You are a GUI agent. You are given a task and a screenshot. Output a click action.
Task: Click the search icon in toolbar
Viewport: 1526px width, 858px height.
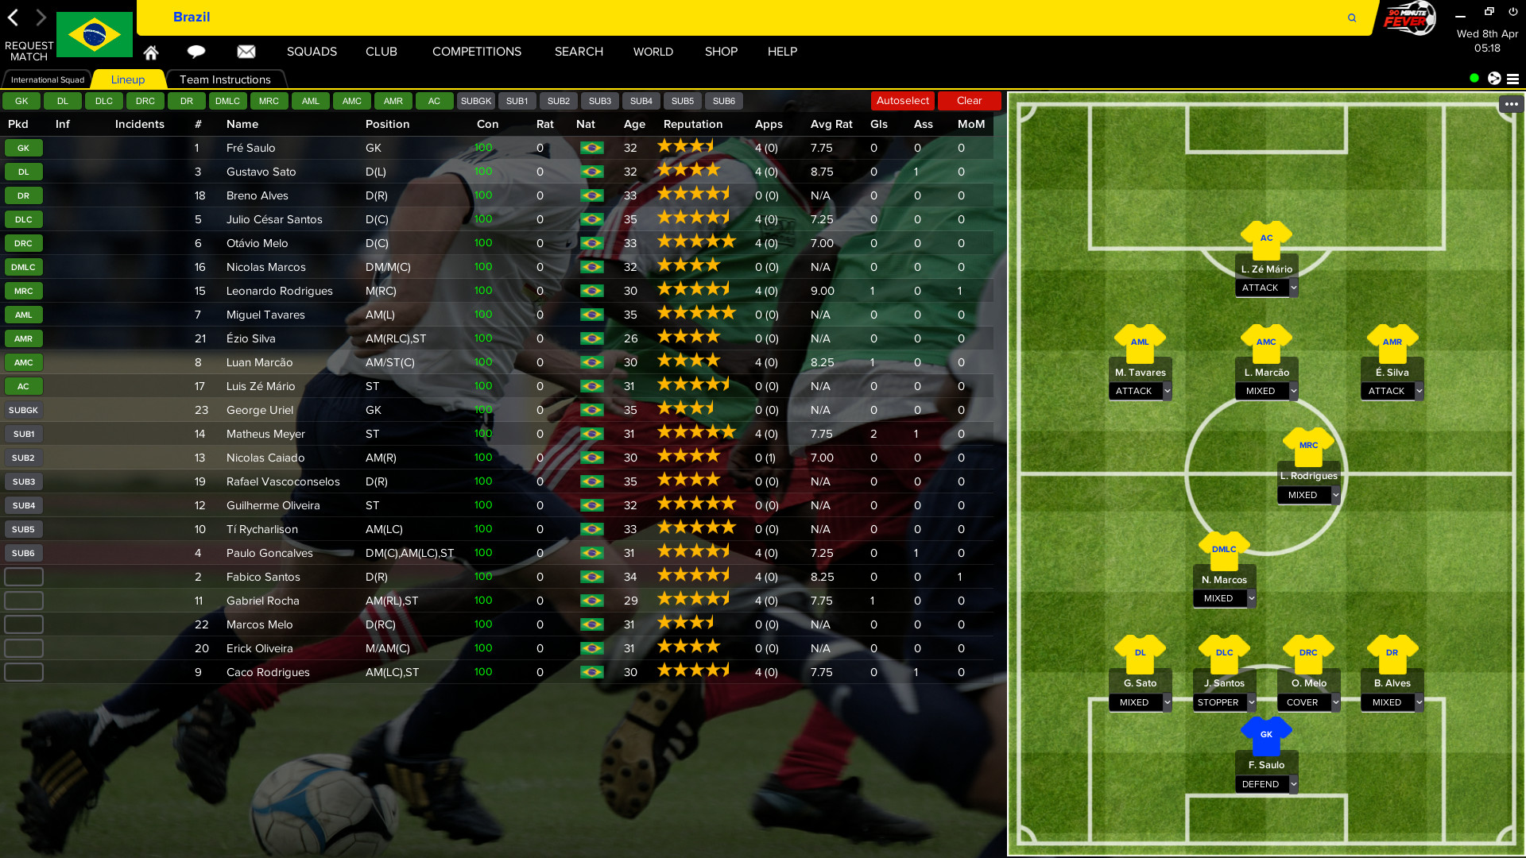(x=1353, y=17)
